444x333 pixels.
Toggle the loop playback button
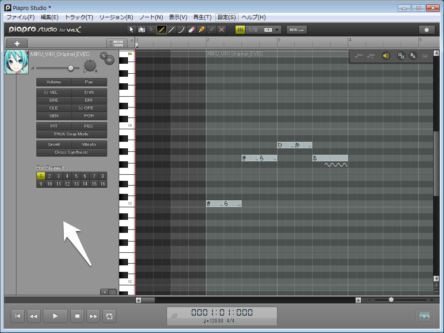click(x=109, y=316)
